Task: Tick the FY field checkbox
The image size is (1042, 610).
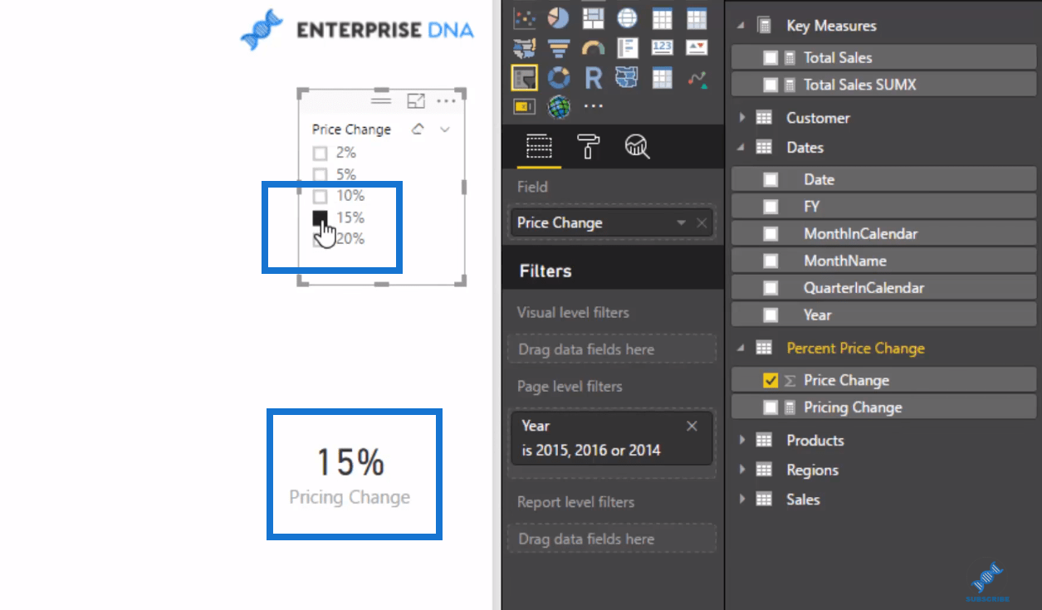Action: 770,207
